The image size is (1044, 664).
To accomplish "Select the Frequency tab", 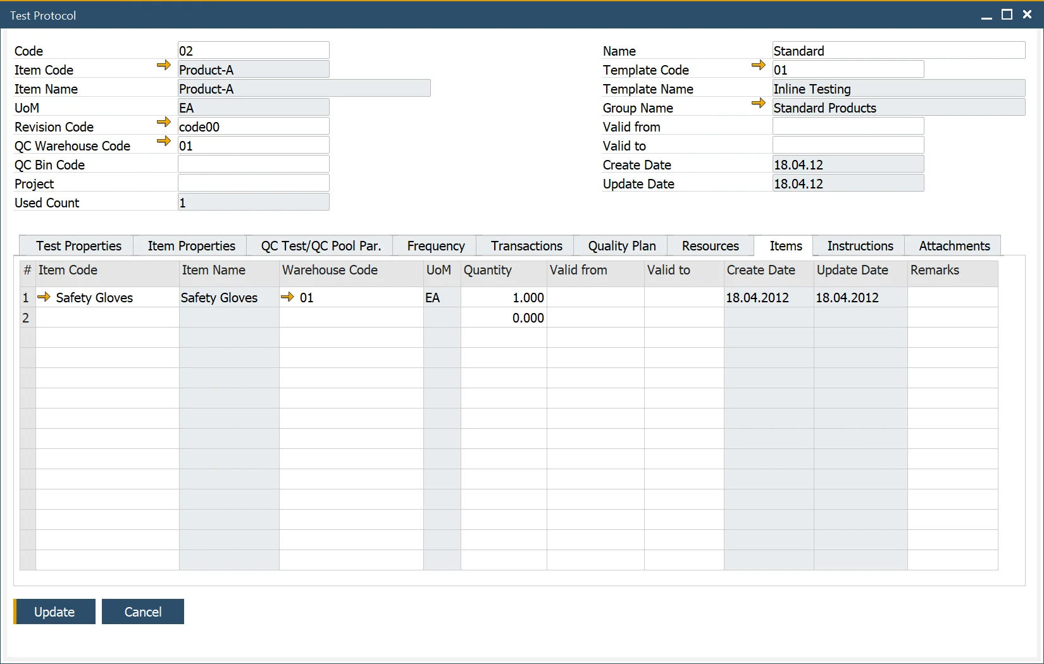I will pos(435,246).
